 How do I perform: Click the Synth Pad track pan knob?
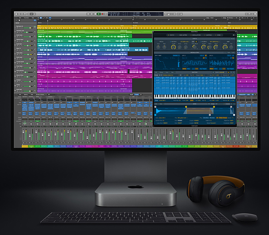click(35, 45)
